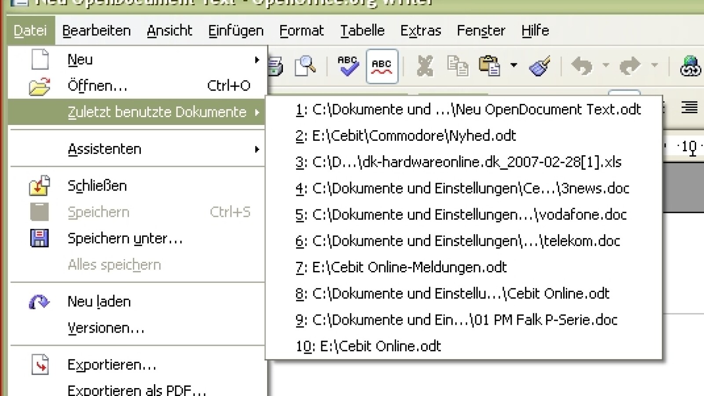The height and width of the screenshot is (396, 704).
Task: Click the Copy icon in toolbar
Action: pos(458,66)
